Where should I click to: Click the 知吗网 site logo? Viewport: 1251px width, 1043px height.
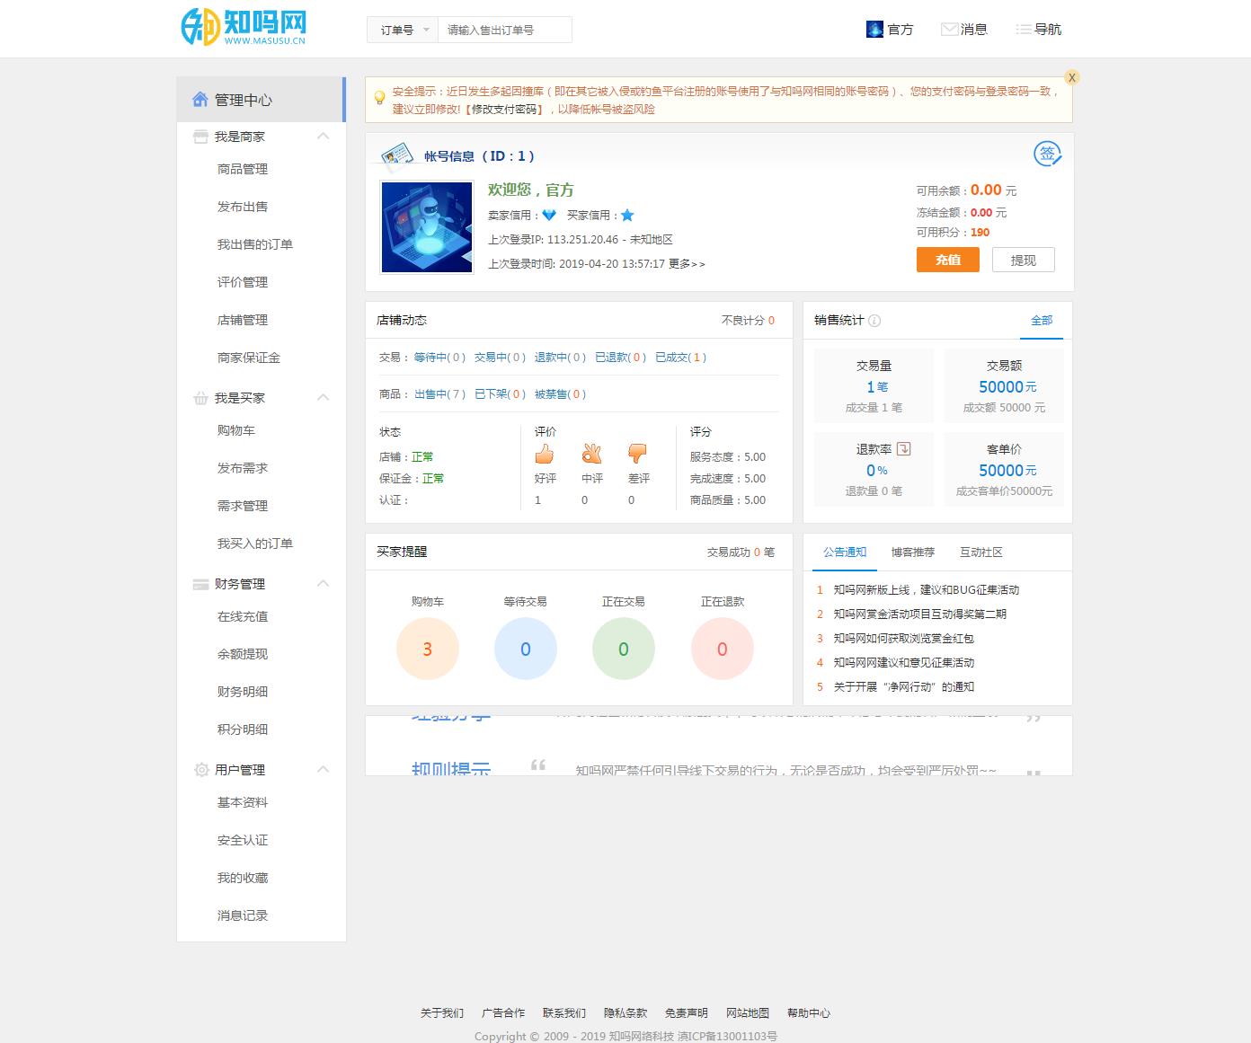pyautogui.click(x=243, y=28)
